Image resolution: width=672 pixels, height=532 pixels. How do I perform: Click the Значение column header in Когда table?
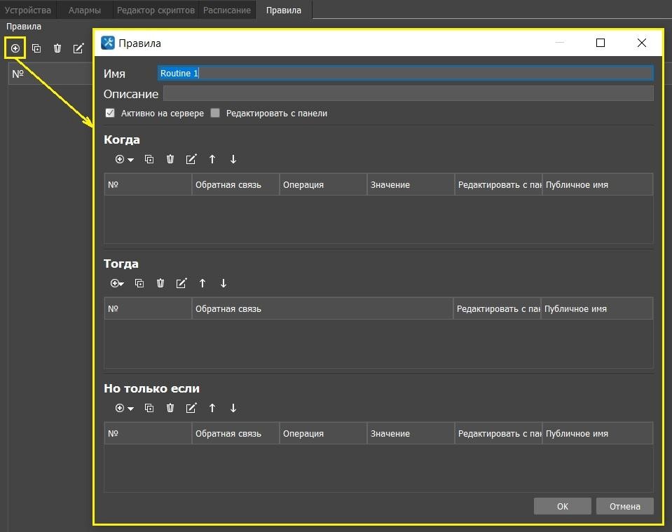(410, 185)
